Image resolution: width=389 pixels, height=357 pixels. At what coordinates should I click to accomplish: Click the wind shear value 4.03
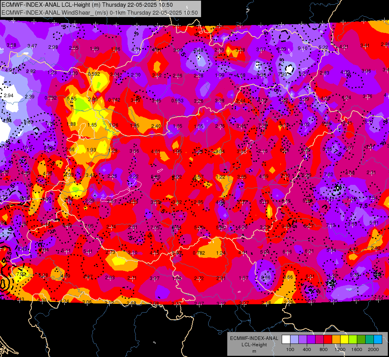[x=69, y=175]
